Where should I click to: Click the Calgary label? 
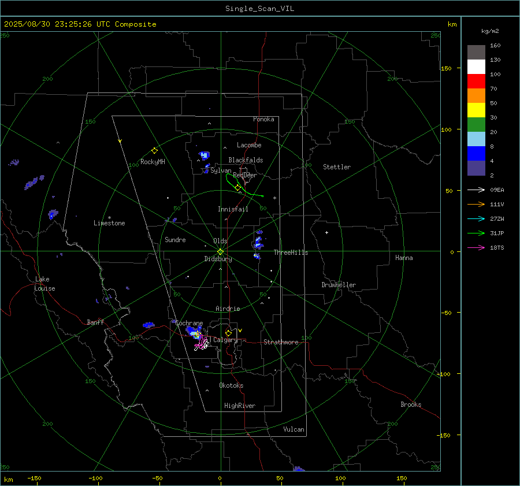point(225,340)
